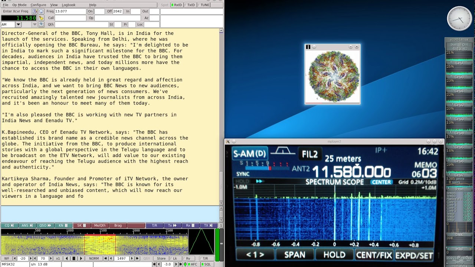Image resolution: width=475 pixels, height=267 pixels.
Task: Click the Call input field
Action: click(71, 18)
